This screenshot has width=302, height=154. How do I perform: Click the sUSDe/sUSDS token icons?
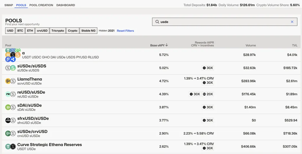click(10, 68)
